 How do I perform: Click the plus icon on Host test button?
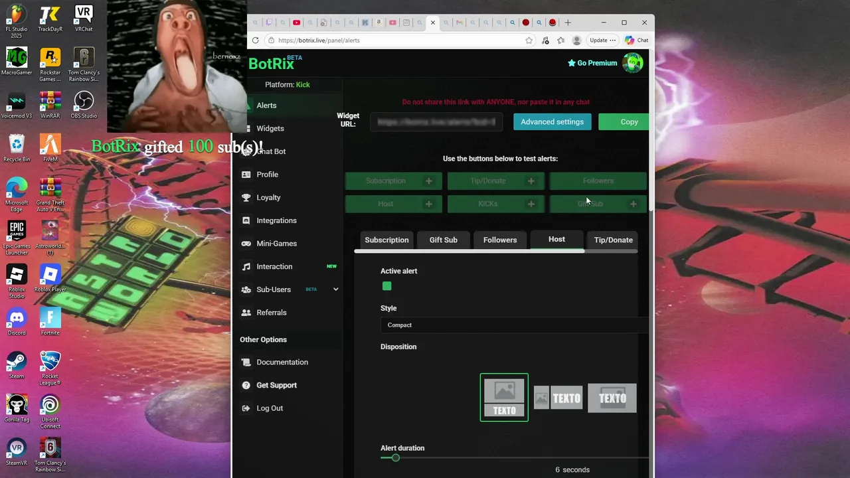[x=429, y=204]
